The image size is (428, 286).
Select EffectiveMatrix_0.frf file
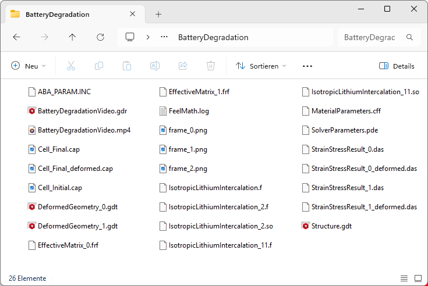63,245
